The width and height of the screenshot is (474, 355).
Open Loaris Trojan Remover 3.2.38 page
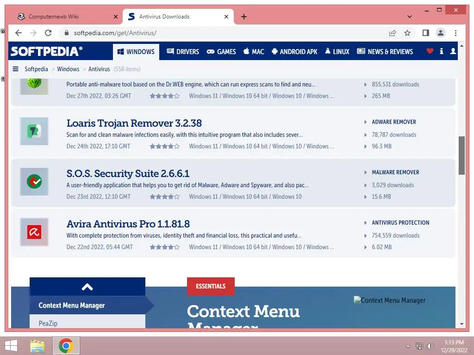[x=134, y=123]
